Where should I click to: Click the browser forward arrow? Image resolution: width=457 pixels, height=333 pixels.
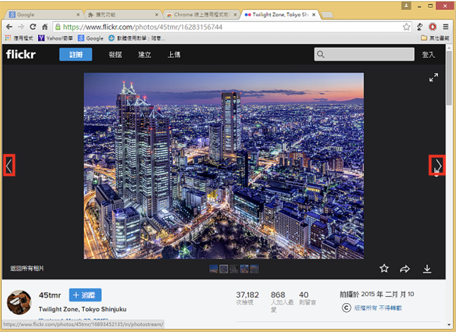21,27
